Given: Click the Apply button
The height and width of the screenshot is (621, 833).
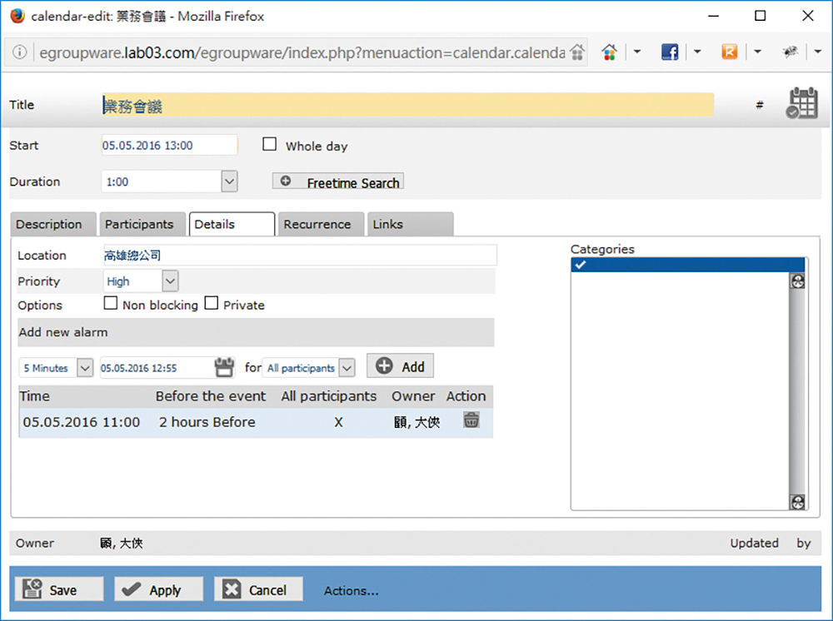Looking at the screenshot, I should 159,589.
